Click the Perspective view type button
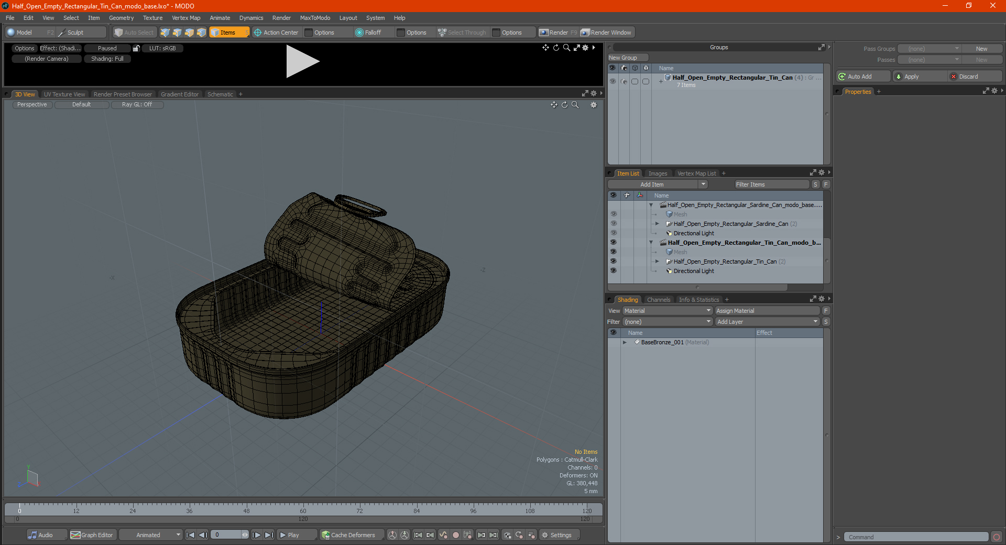The height and width of the screenshot is (545, 1006). pyautogui.click(x=32, y=105)
